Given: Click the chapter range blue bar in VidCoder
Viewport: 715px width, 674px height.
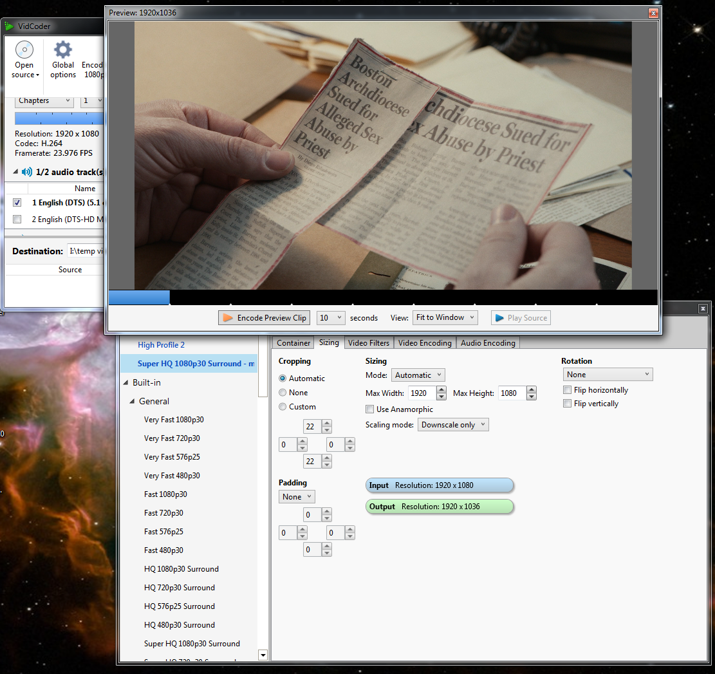Looking at the screenshot, I should [x=60, y=119].
